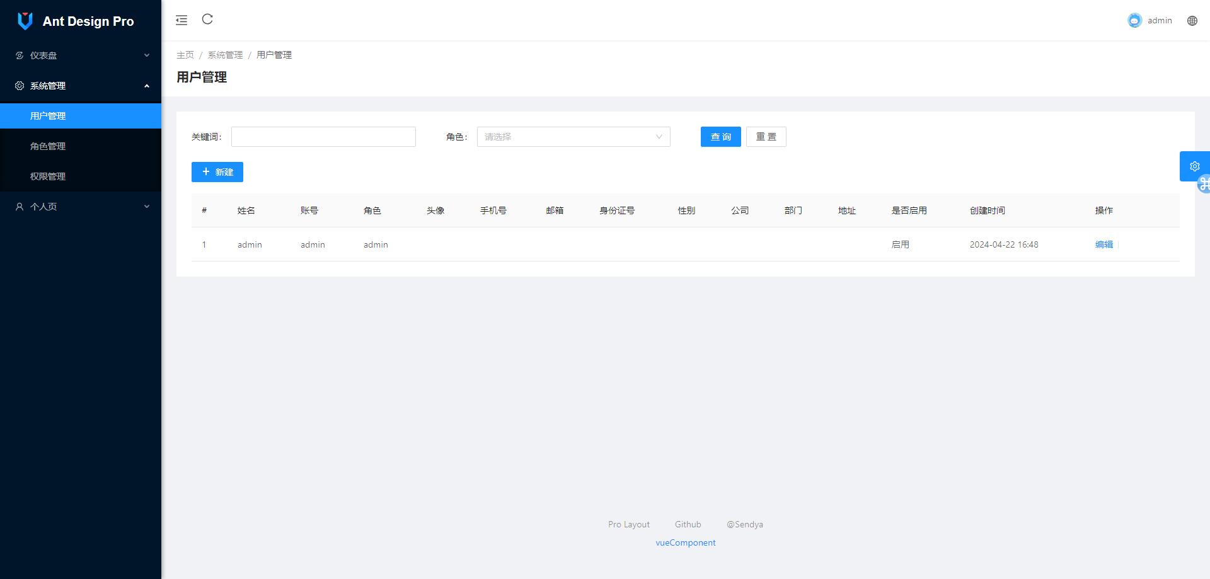Click the 查询 search button

coord(721,137)
